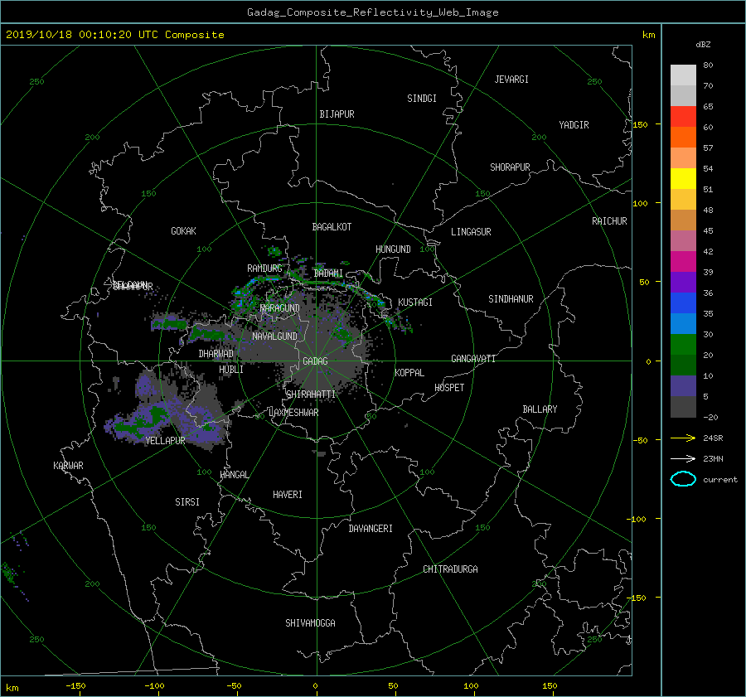
Task: Click the yellow 54 dBZ color swatch
Action: coord(683,178)
